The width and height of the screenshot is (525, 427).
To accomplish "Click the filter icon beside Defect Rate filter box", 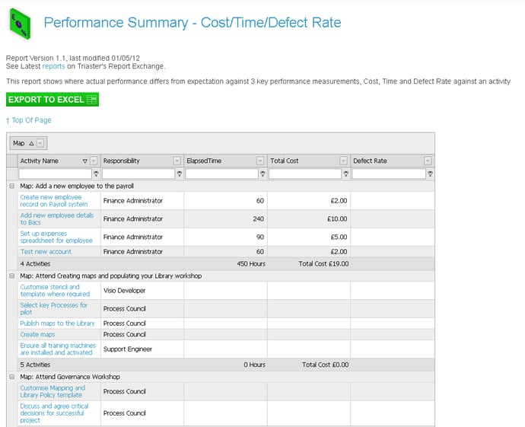I will (x=430, y=174).
